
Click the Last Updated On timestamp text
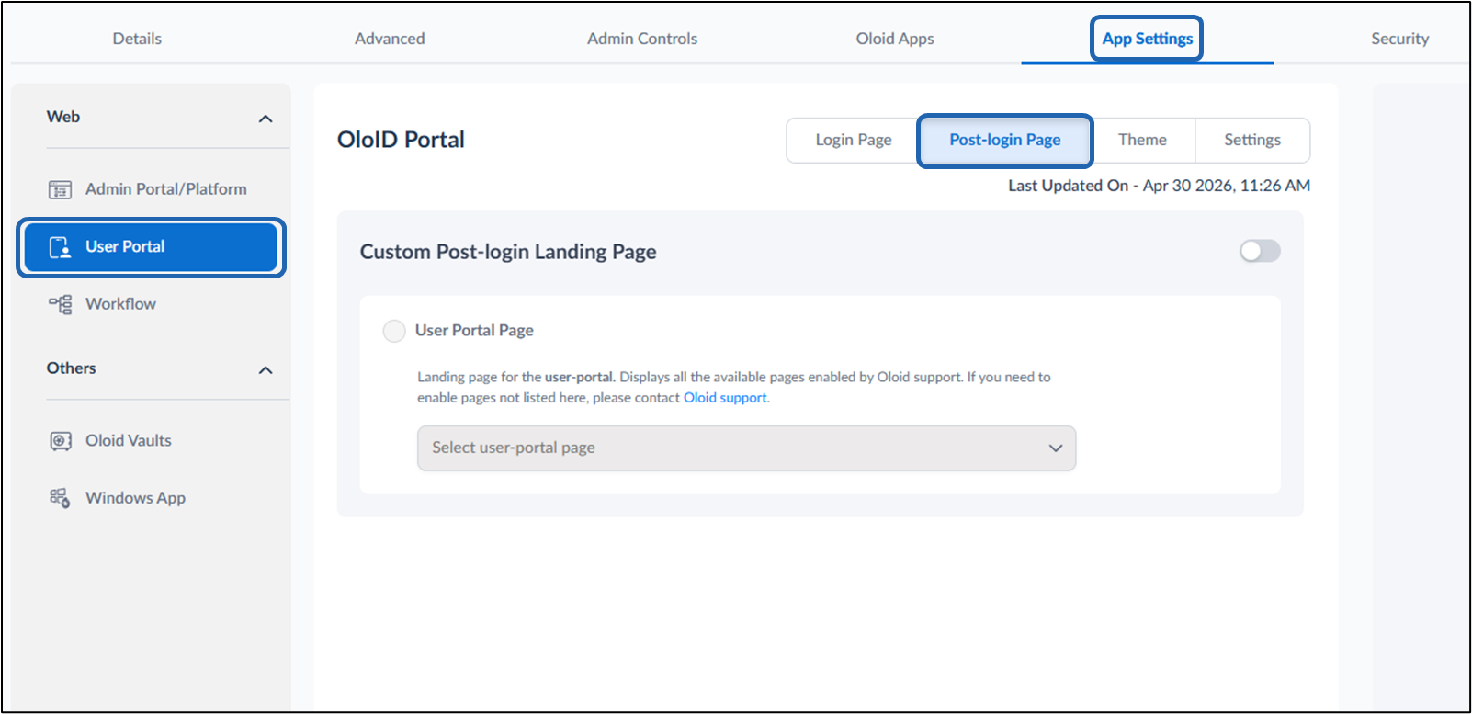click(x=1159, y=186)
